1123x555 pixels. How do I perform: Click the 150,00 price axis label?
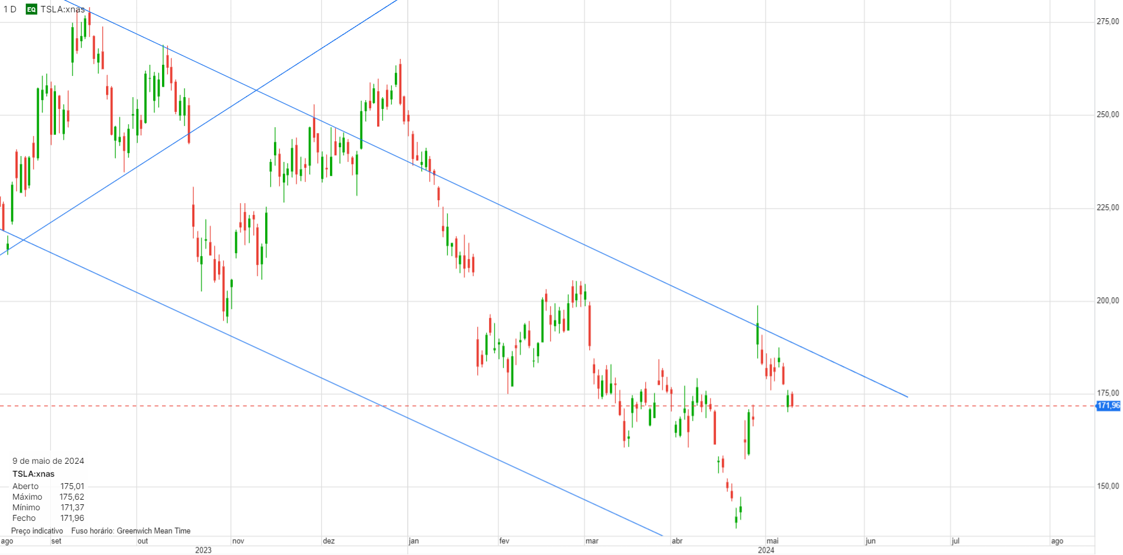point(1108,486)
